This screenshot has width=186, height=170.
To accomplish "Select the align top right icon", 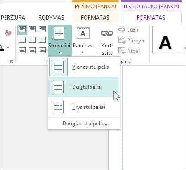I will click(x=42, y=30).
